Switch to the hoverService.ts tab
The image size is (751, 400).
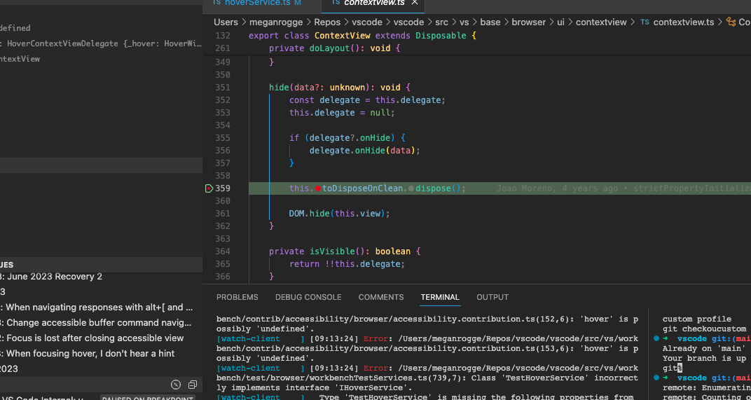pyautogui.click(x=257, y=3)
